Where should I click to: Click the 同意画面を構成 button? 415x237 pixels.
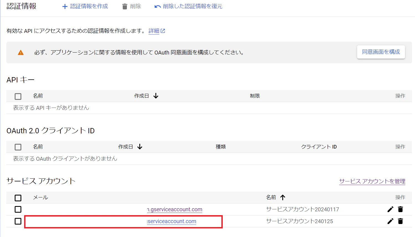[x=381, y=52]
